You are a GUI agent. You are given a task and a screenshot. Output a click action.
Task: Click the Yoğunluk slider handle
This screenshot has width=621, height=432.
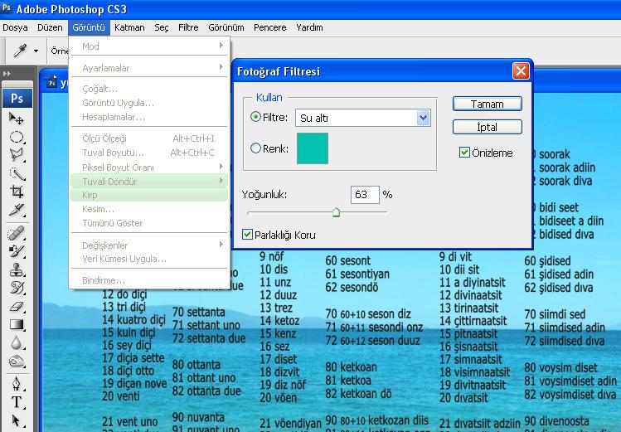coord(336,212)
